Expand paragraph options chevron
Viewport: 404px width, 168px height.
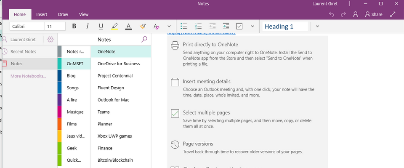pyautogui.click(x=252, y=26)
